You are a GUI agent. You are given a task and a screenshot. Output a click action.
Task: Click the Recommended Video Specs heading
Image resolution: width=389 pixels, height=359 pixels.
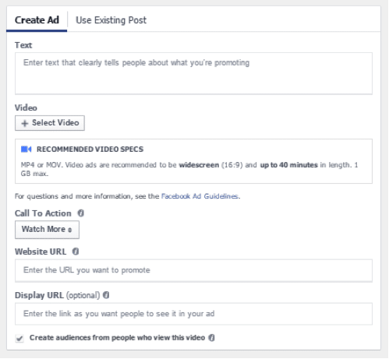[x=90, y=150]
